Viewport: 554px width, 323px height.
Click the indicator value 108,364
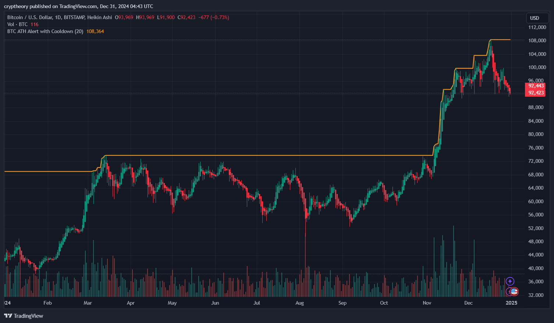click(x=95, y=31)
